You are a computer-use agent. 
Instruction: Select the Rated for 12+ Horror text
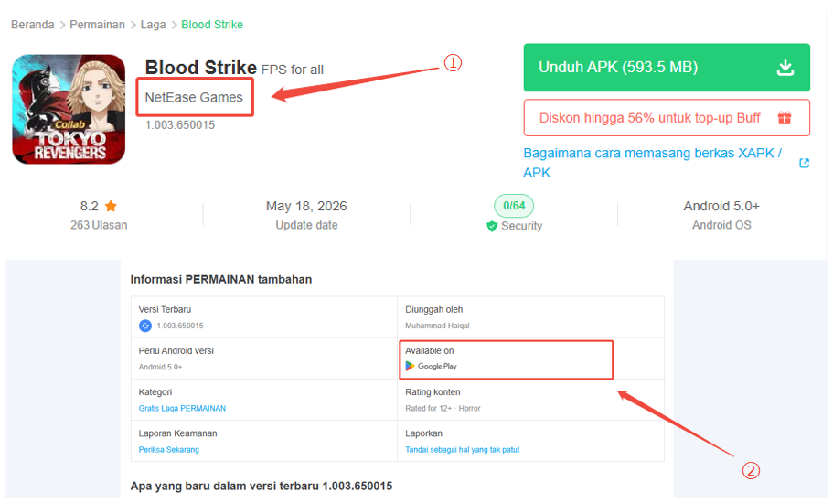443,409
